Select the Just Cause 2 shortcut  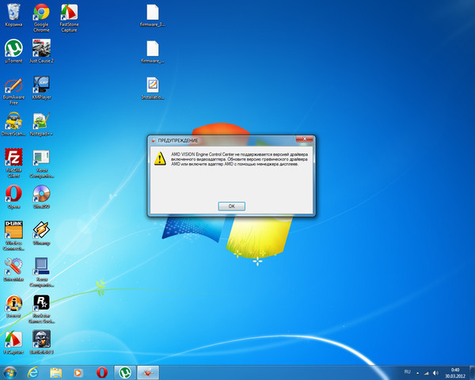41,51
